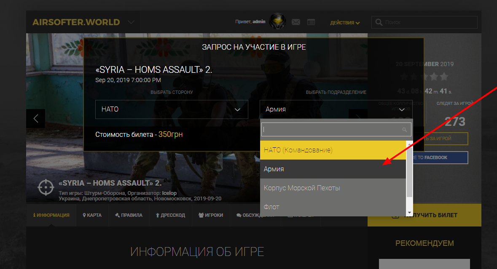Switch to the ДРЕССКОД tab
The height and width of the screenshot is (269, 497).
tap(171, 215)
